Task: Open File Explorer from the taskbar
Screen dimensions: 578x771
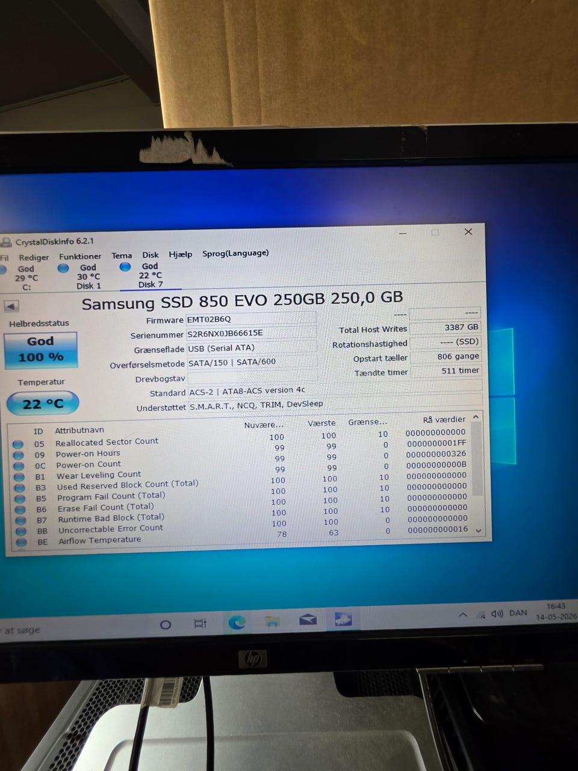Action: click(x=273, y=621)
